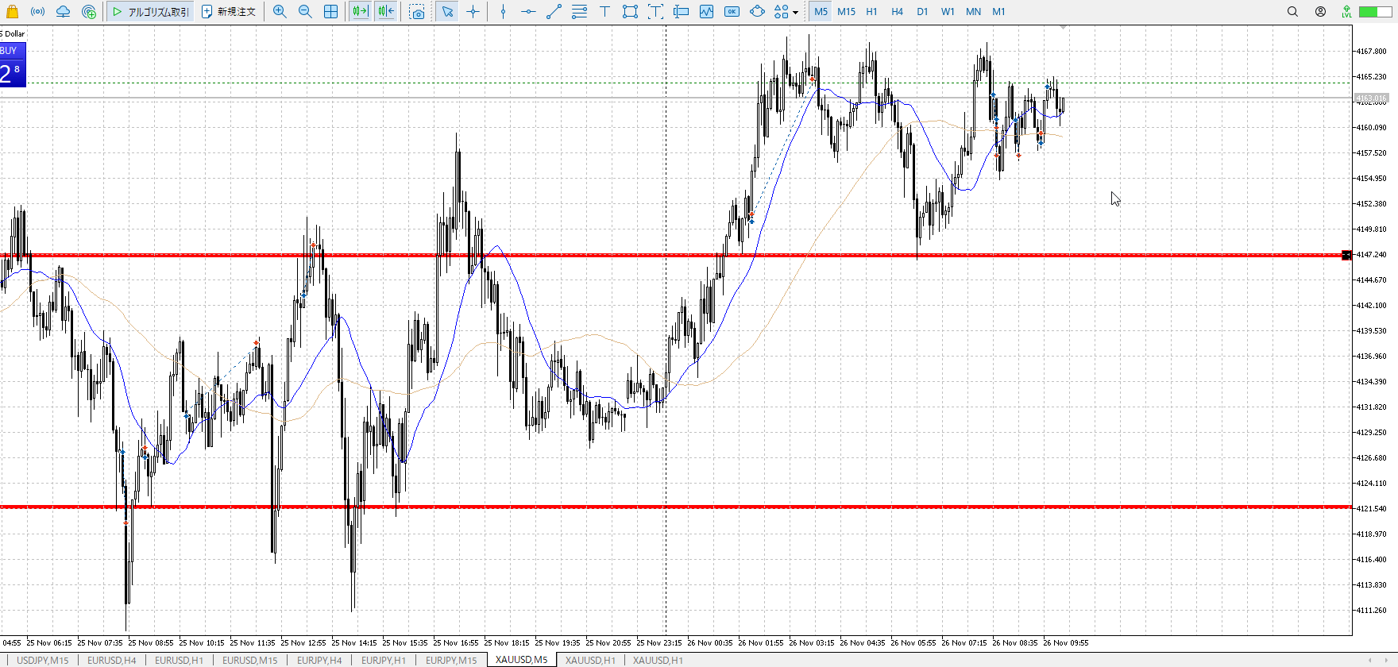Zoom in on the chart
The image size is (1398, 667).
pyautogui.click(x=280, y=11)
